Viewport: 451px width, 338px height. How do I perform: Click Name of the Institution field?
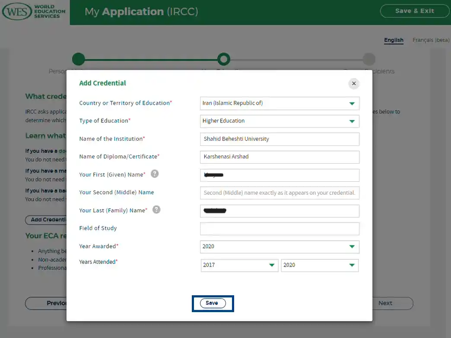coord(279,139)
